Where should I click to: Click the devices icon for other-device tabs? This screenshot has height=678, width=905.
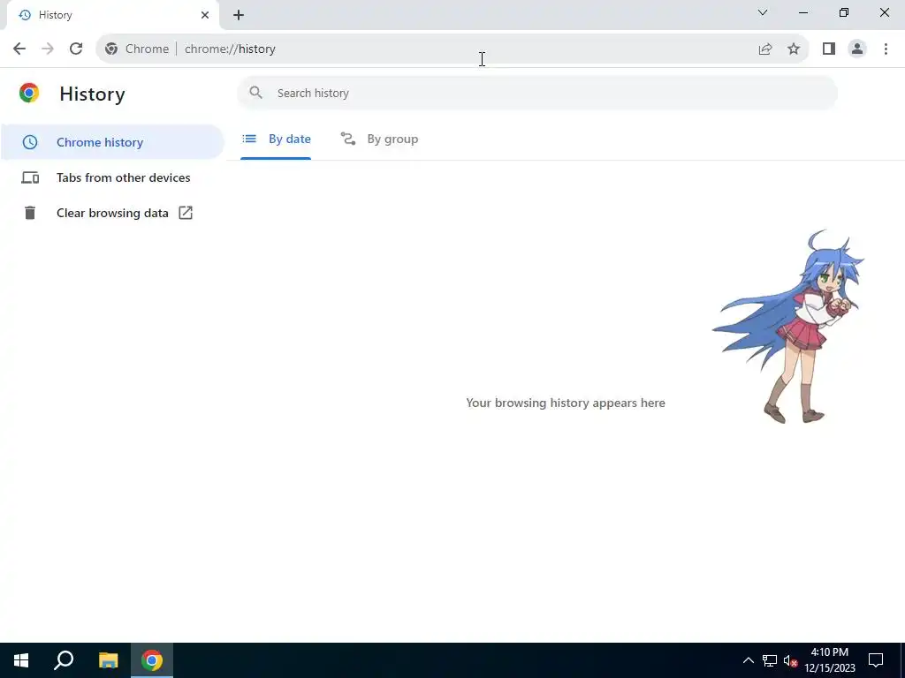click(30, 177)
